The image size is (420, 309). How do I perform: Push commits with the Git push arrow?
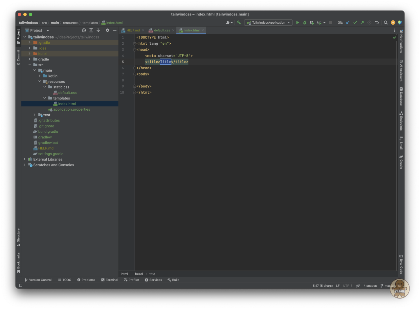click(362, 23)
